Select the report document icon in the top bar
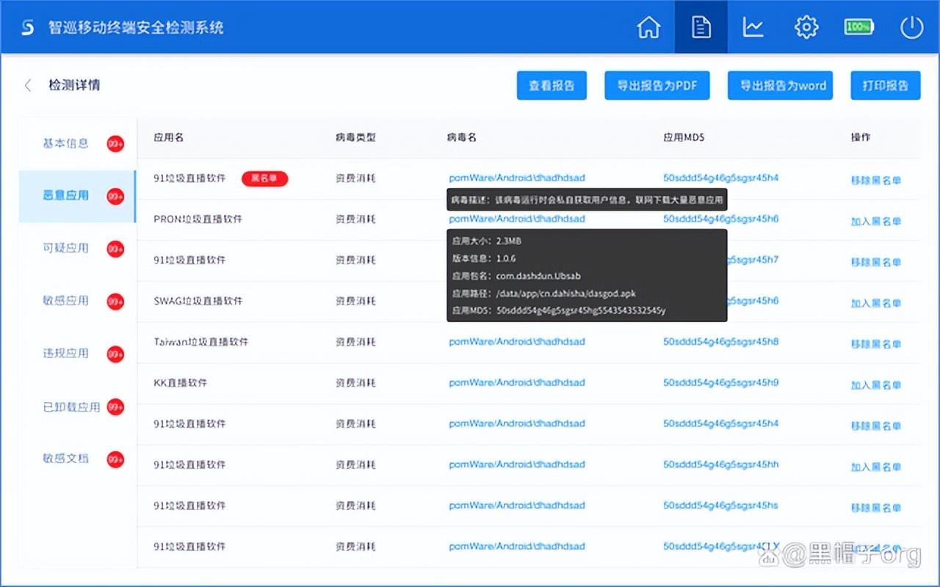The height and width of the screenshot is (587, 940). pos(701,26)
